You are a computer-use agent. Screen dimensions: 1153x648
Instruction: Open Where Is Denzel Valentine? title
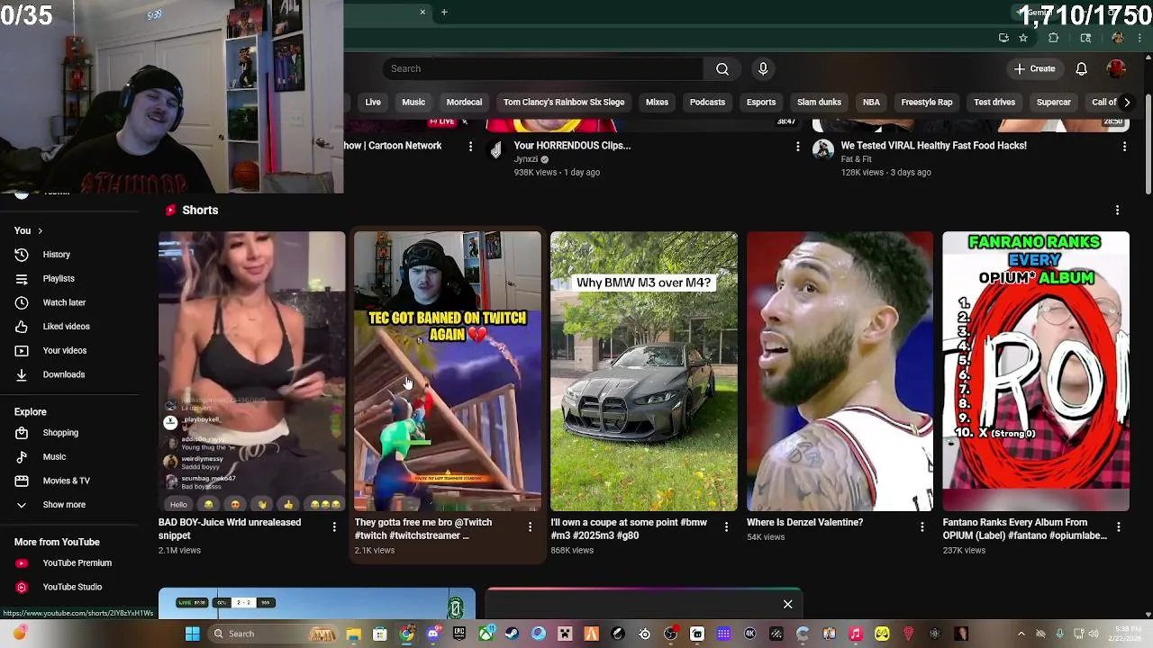804,522
